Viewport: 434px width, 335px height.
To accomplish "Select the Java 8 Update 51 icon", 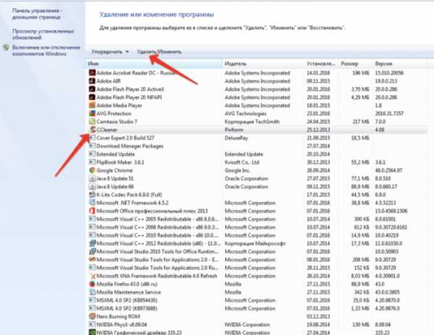I will 91,178.
